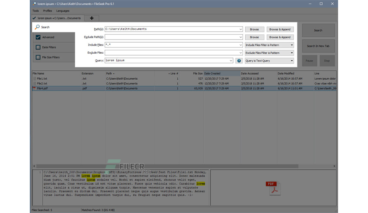Click the File1.txt text file icon
Screen dimensions: 368x213
click(35, 79)
